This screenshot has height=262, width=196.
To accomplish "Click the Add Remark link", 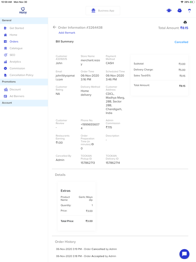I will (67, 33).
